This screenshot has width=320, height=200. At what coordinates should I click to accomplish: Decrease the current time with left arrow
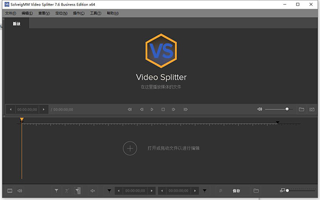click(x=11, y=109)
